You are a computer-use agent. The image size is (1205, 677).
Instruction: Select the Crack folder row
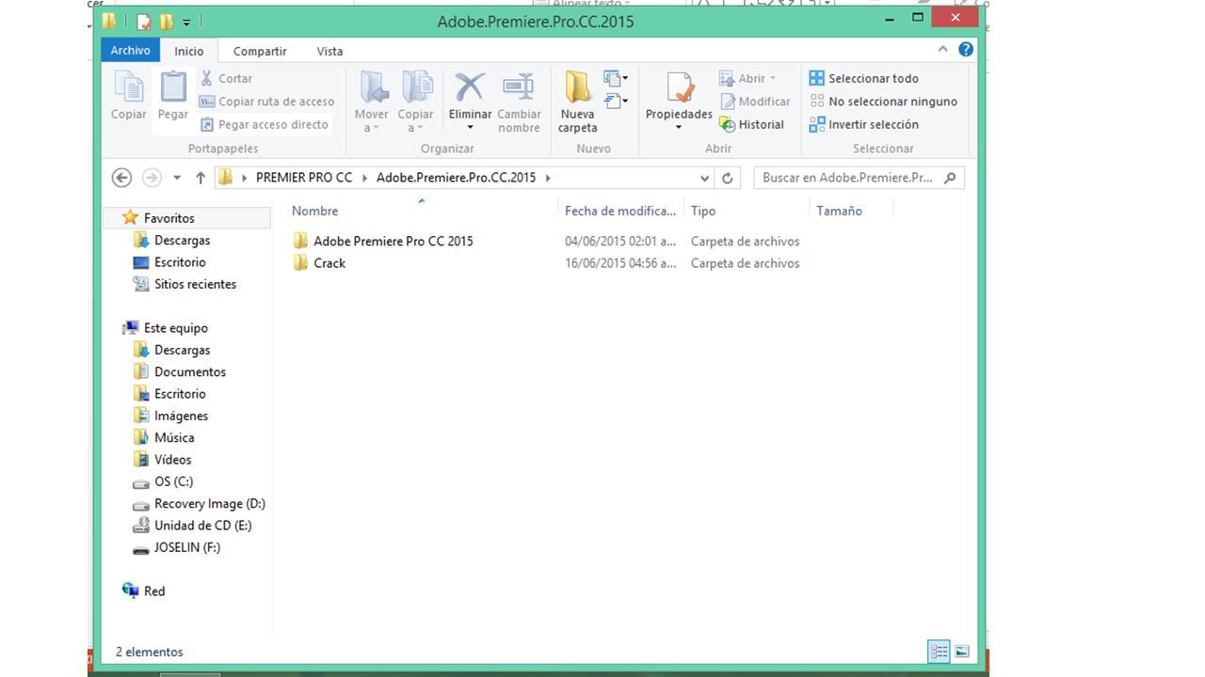[x=546, y=263]
